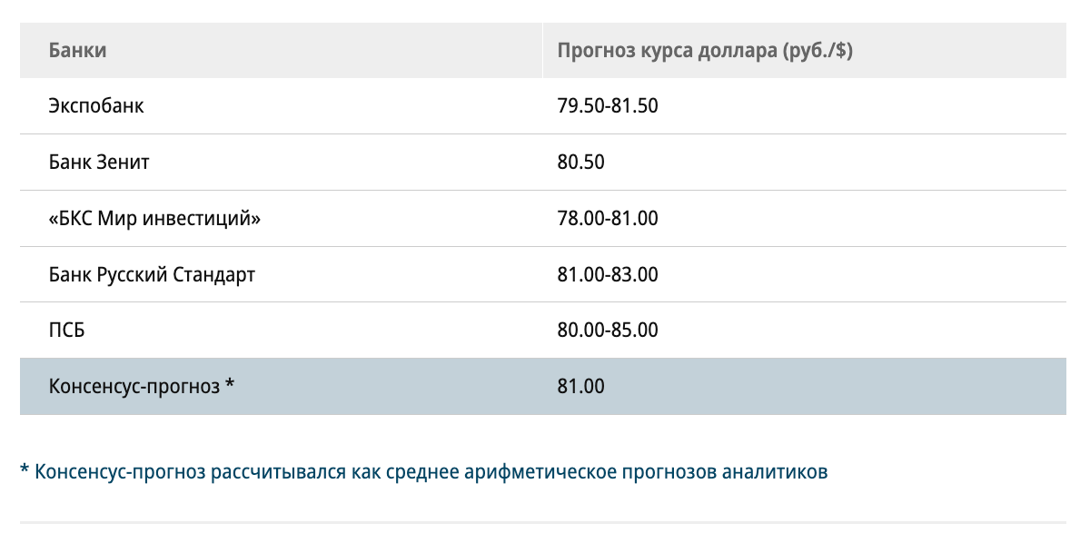
Task: Click the Банки column header
Action: 77,51
